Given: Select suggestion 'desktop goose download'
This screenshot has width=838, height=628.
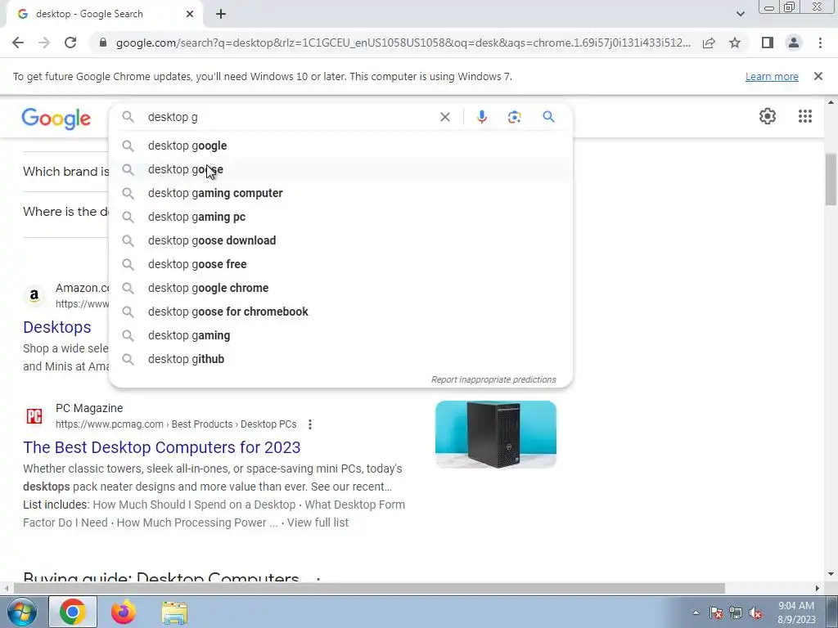Looking at the screenshot, I should tap(341, 240).
